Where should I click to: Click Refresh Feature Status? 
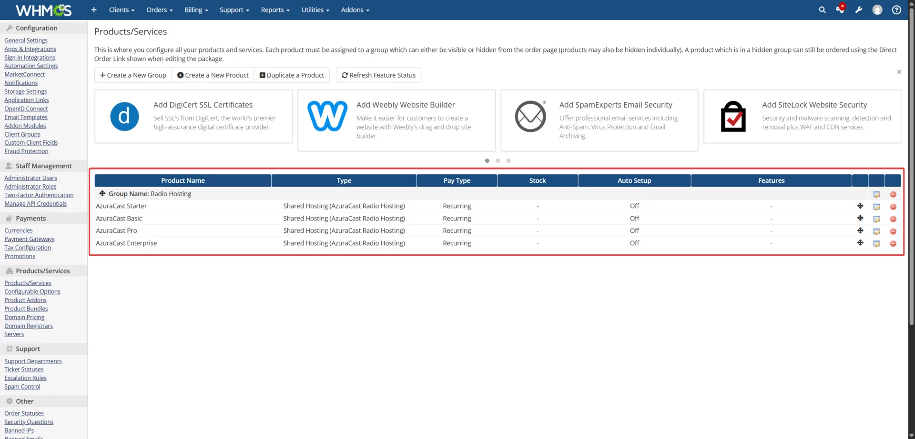pos(378,75)
